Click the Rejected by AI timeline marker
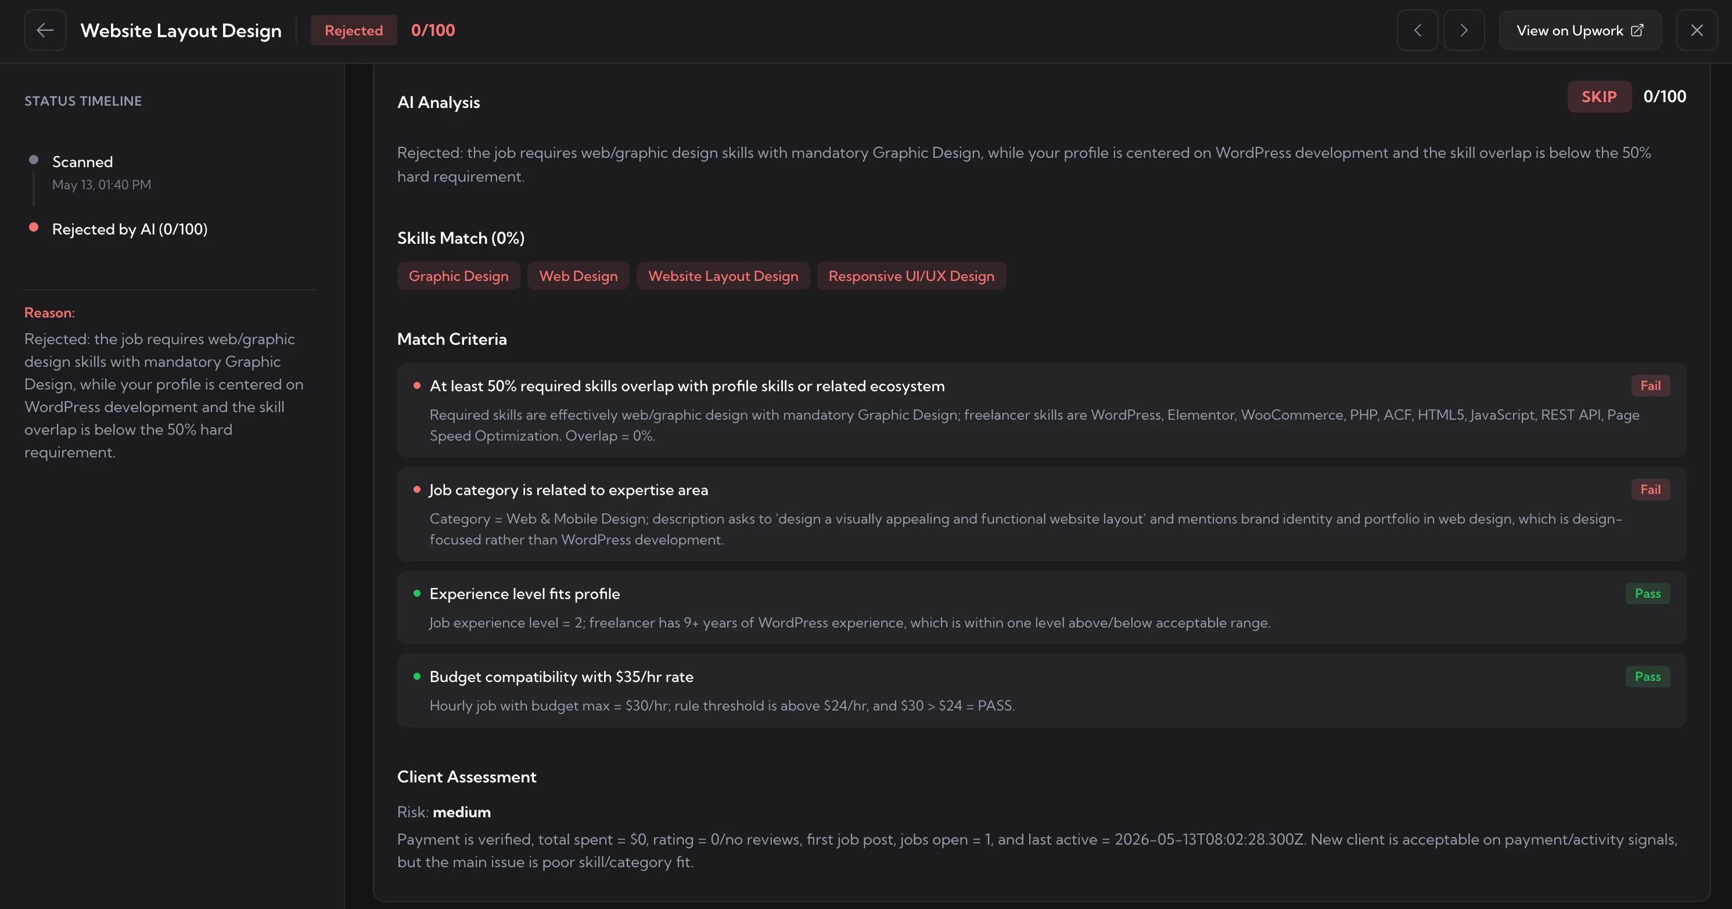 pyautogui.click(x=34, y=227)
